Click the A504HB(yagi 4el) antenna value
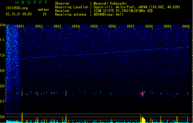The width and height of the screenshot is (193, 123). pos(108,14)
